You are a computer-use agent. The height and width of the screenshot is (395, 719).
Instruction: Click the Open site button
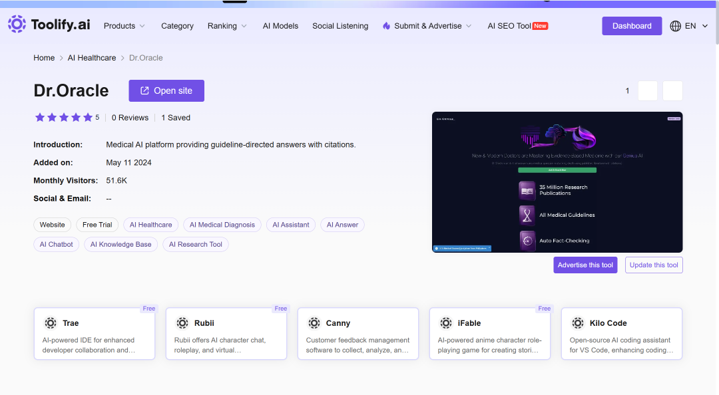tap(166, 90)
